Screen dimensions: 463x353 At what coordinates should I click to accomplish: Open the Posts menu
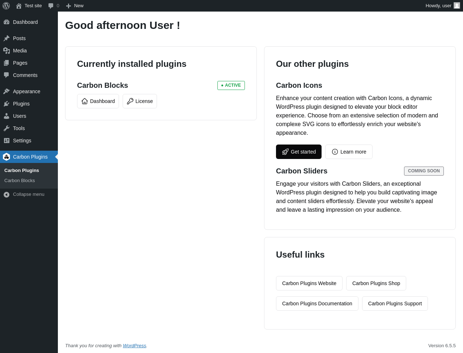click(x=19, y=38)
